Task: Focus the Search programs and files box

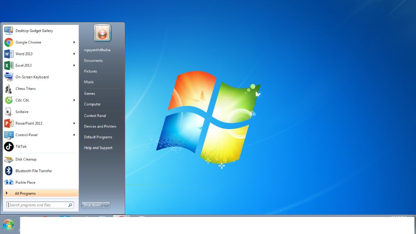Action: point(40,205)
